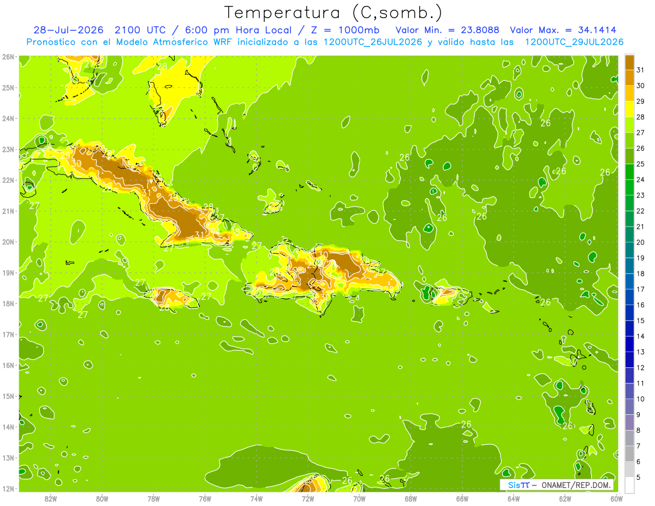Pick the yellow swatch between 28 and 29
655x506 pixels.
coord(629,109)
